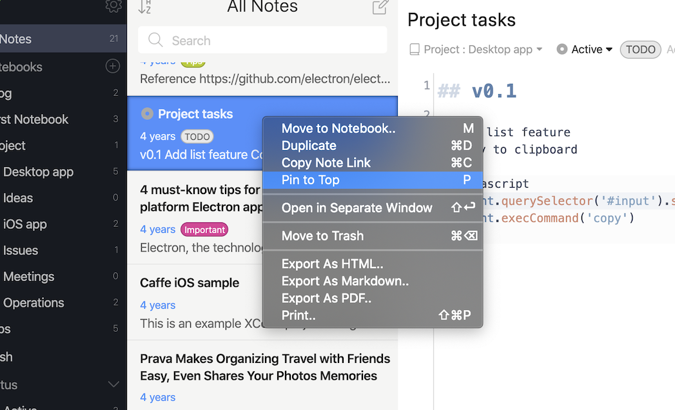Screen dimensions: 675x410
Task: Create a new note with compose icon
Action: [380, 7]
